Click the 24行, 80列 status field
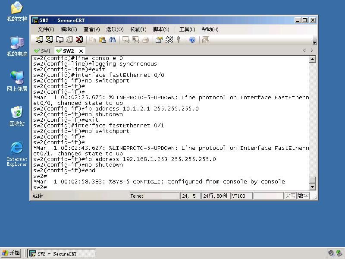This screenshot has width=345, height=259. coord(216,196)
